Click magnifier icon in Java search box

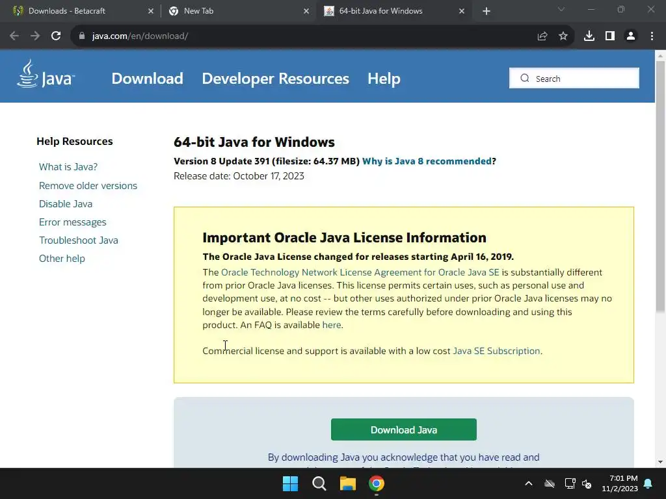coord(525,79)
